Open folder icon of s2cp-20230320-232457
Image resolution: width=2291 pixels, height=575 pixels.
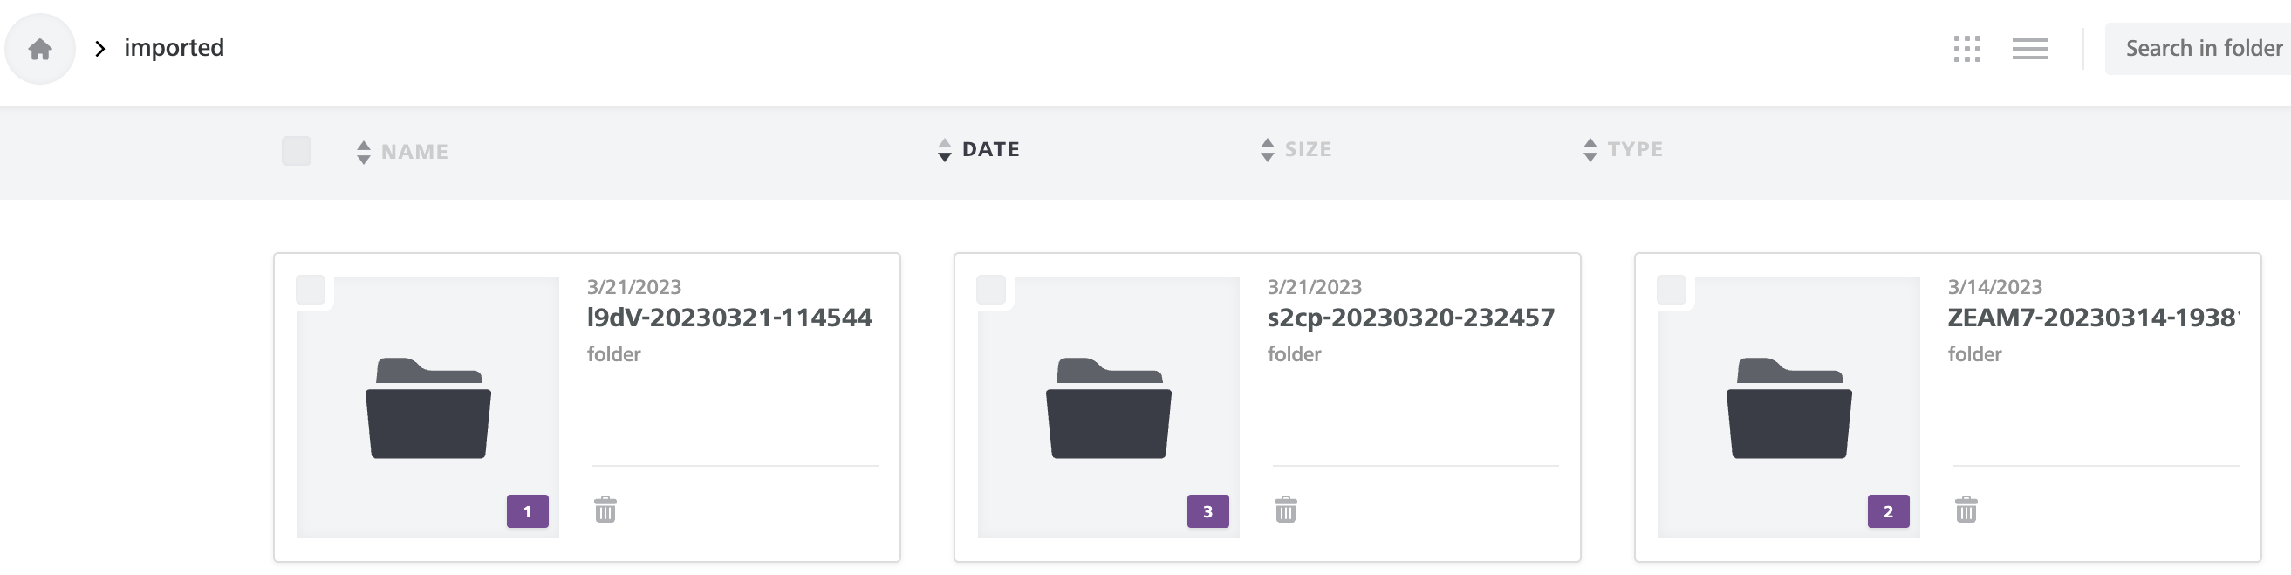click(1108, 407)
